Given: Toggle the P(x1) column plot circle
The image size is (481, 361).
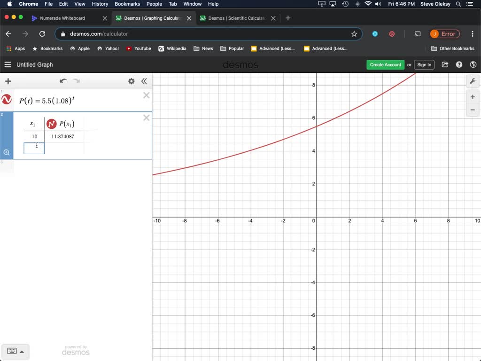Looking at the screenshot, I should [52, 124].
